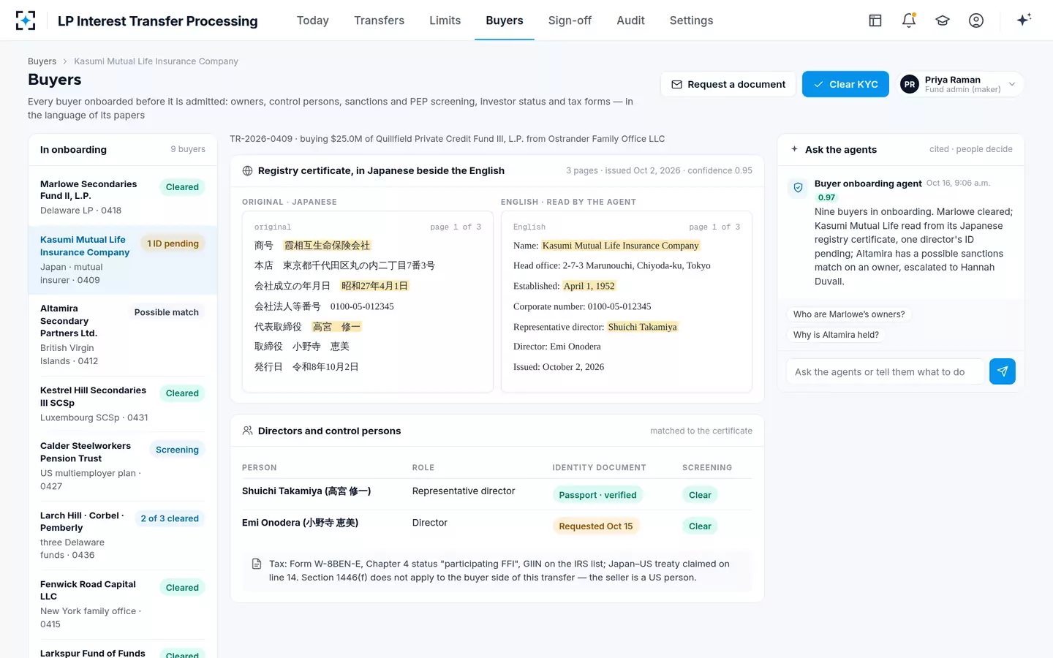Open the layout panel icon in header
The width and height of the screenshot is (1053, 658).
click(x=875, y=20)
